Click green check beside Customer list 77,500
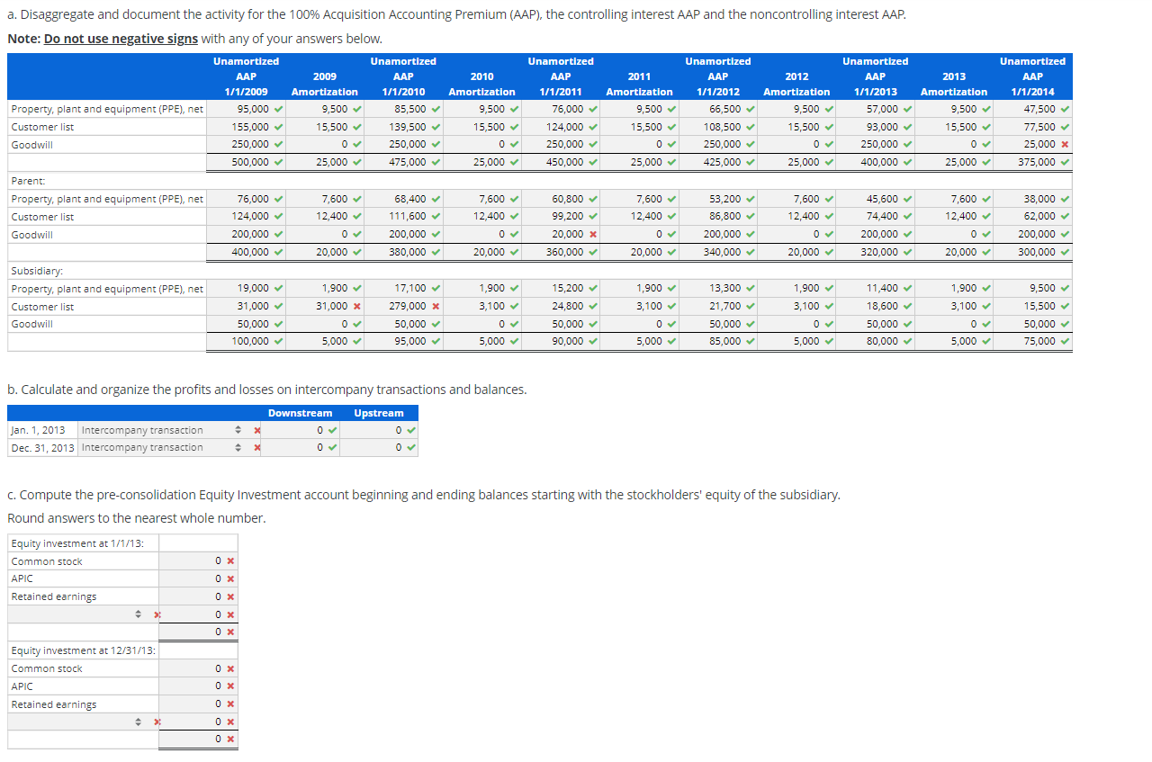Image resolution: width=1152 pixels, height=762 pixels. (x=1065, y=127)
